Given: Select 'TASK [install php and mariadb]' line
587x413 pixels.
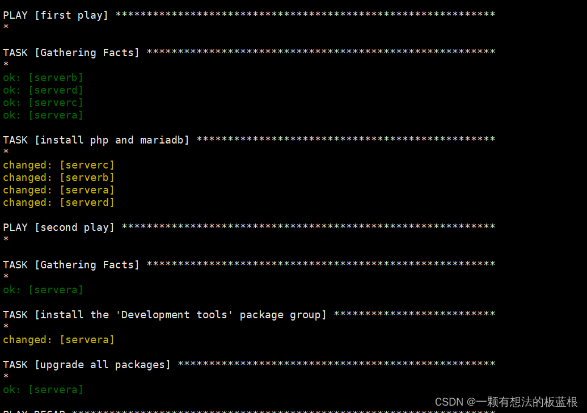Looking at the screenshot, I should coord(250,140).
